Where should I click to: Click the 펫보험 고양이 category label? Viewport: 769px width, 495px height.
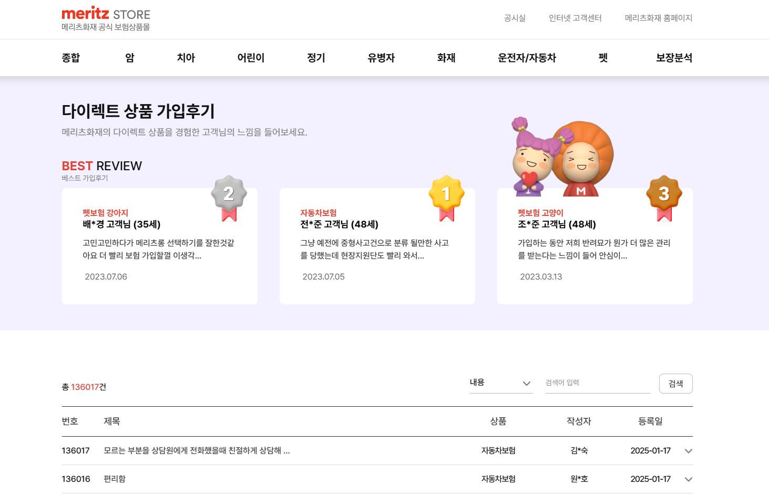click(x=540, y=213)
